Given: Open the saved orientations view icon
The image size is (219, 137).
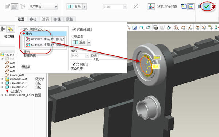Looking at the screenshot, I should click(149, 27).
